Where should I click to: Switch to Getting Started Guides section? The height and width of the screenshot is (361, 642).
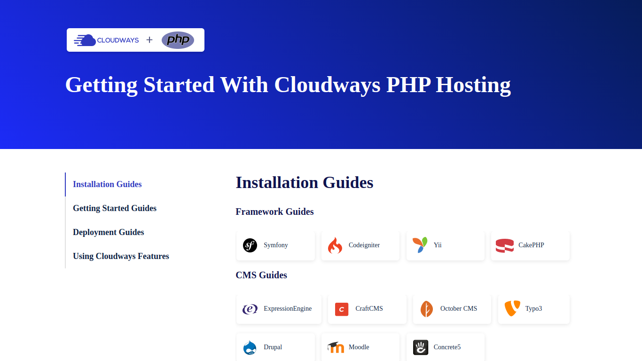(115, 208)
